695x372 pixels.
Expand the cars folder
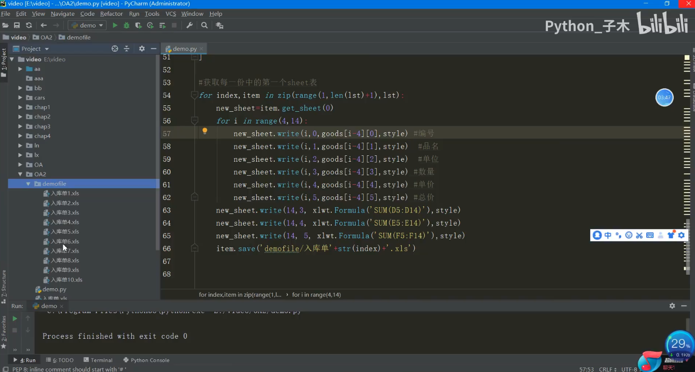pos(20,98)
